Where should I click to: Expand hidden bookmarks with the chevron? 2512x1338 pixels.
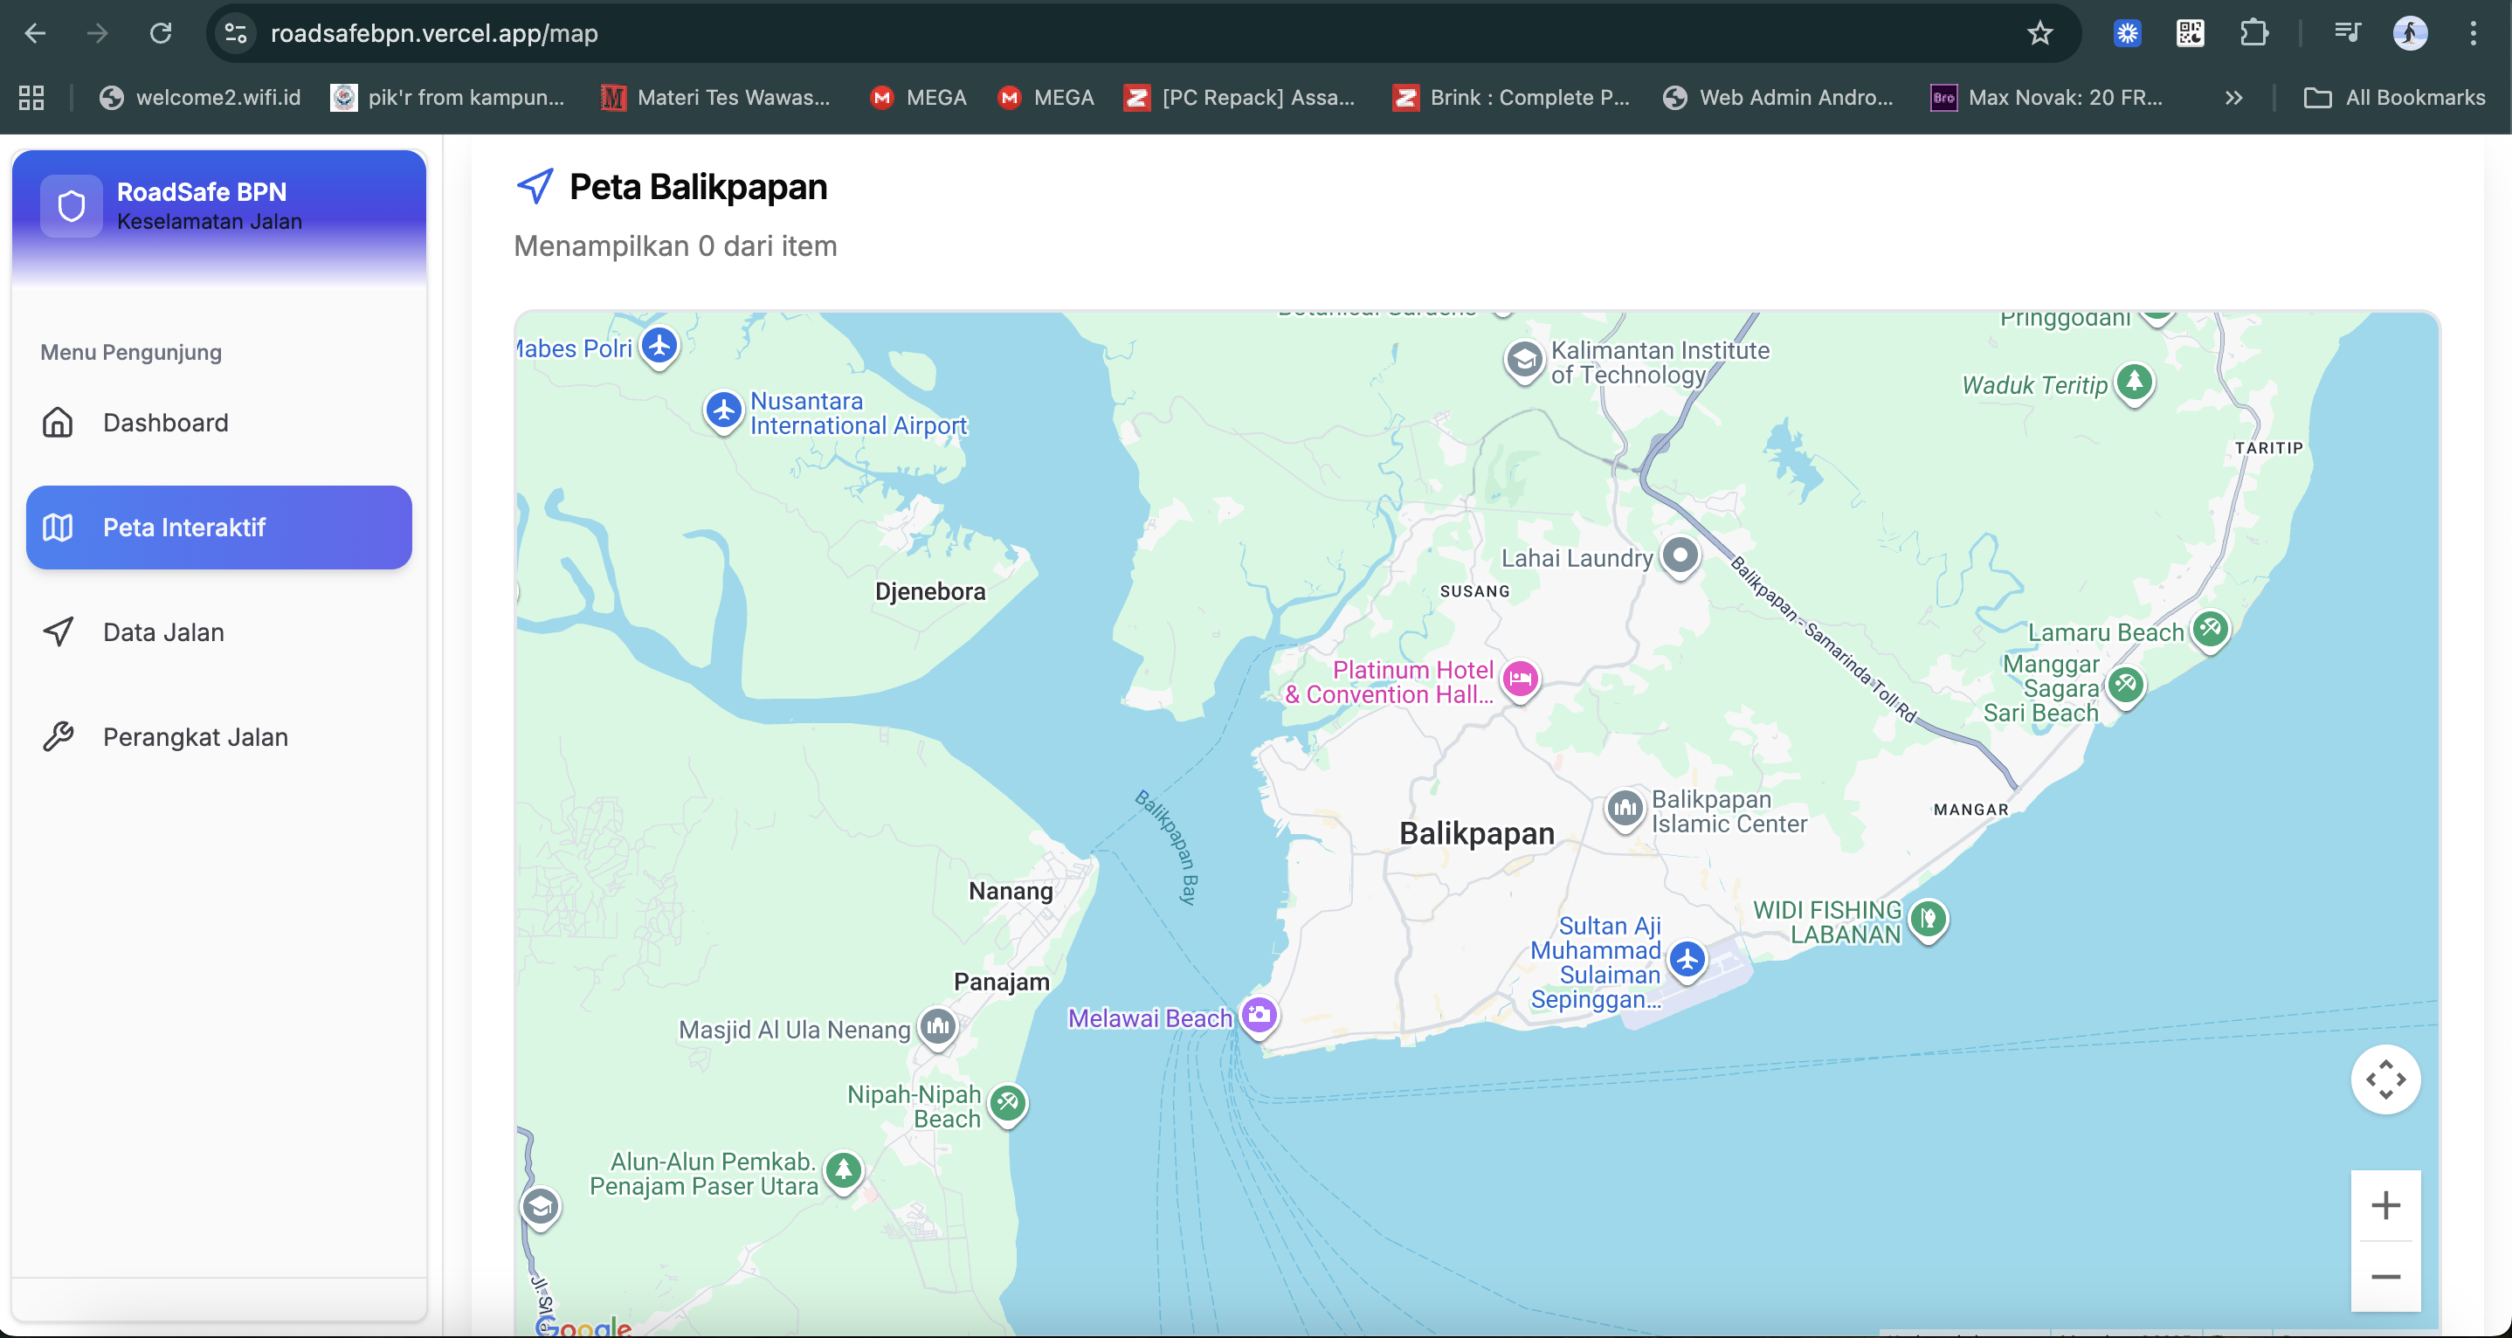tap(2233, 97)
